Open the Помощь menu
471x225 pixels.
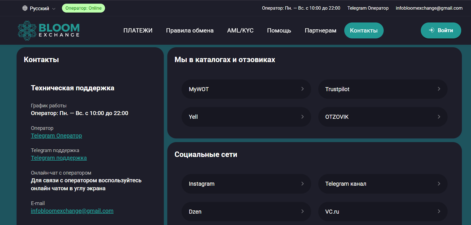(x=279, y=31)
